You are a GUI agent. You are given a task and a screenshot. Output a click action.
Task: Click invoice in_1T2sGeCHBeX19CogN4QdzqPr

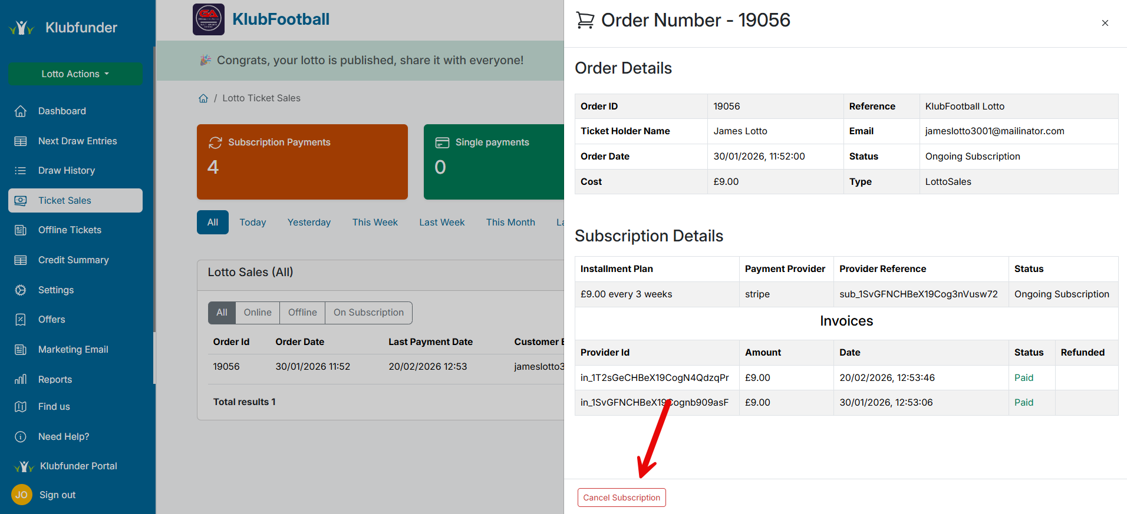tap(655, 378)
